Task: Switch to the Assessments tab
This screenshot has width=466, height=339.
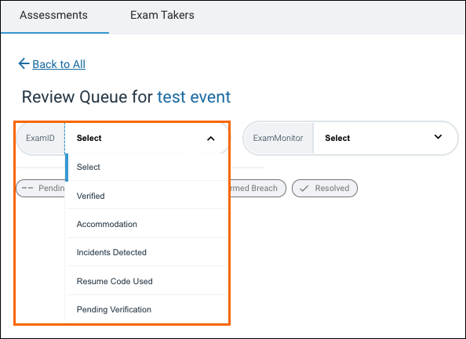Action: tap(54, 15)
